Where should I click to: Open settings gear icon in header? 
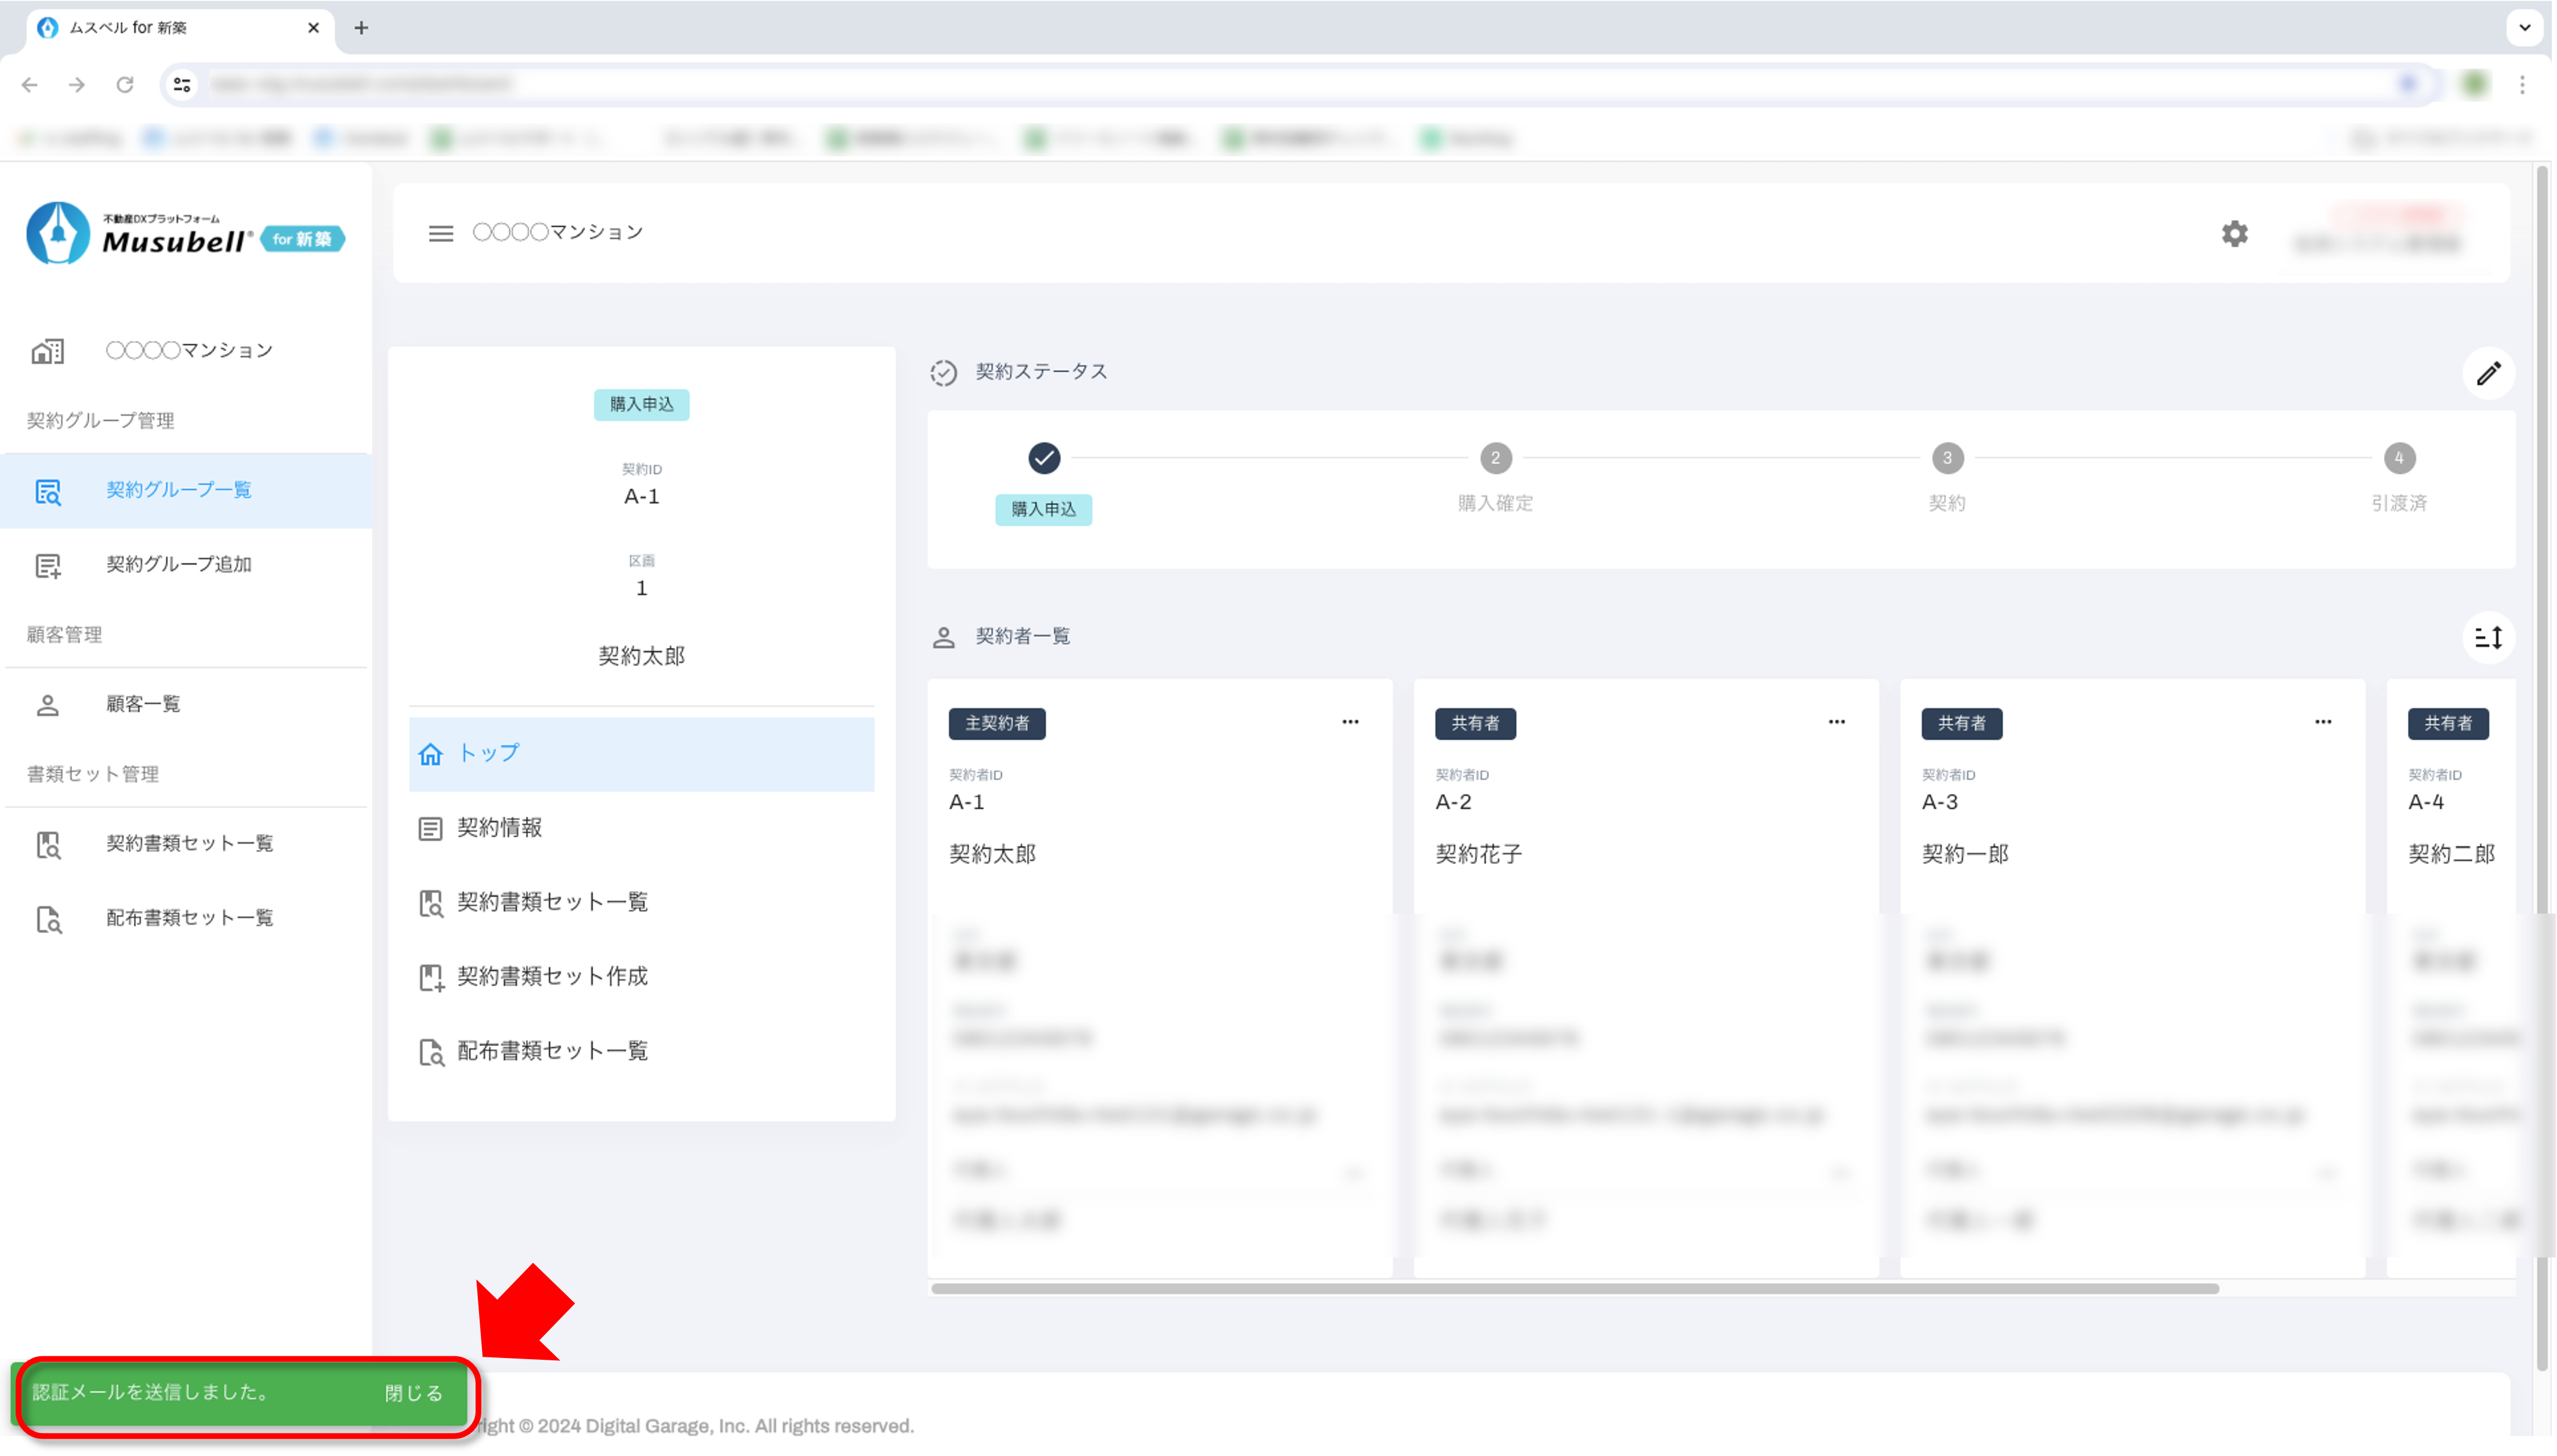pyautogui.click(x=2234, y=233)
